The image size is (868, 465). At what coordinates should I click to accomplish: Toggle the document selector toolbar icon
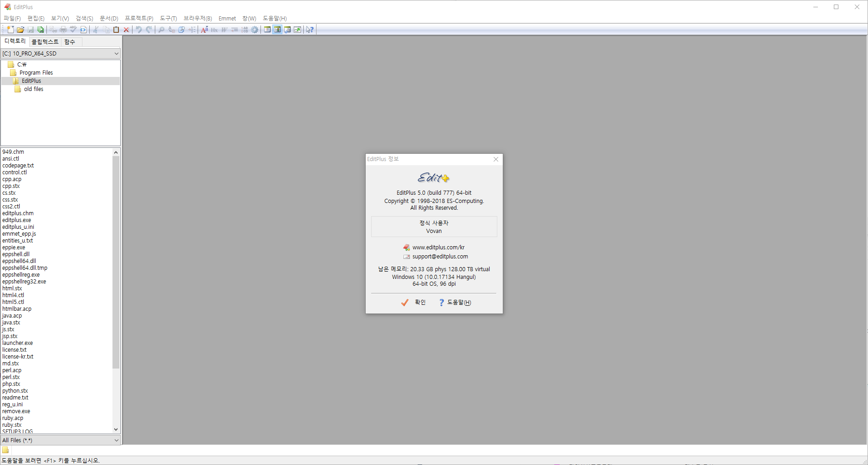point(277,30)
